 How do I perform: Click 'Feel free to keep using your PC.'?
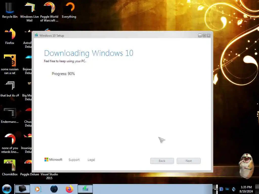(65, 61)
